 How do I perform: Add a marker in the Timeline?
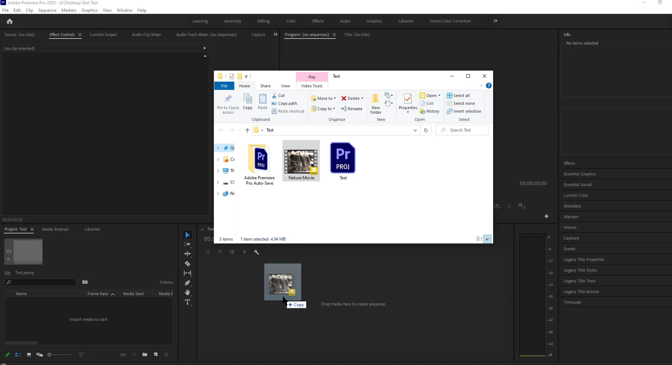pos(244,252)
